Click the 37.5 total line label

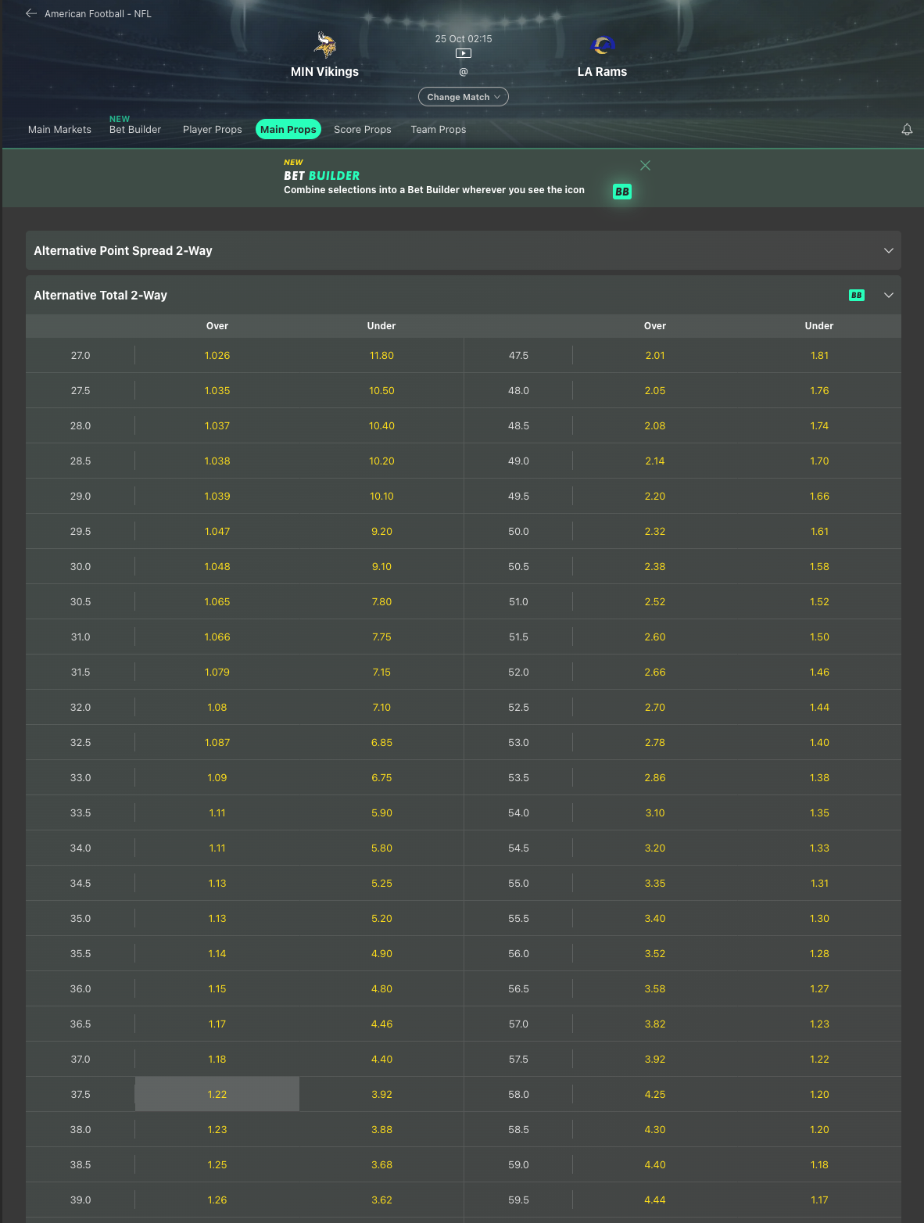81,1094
